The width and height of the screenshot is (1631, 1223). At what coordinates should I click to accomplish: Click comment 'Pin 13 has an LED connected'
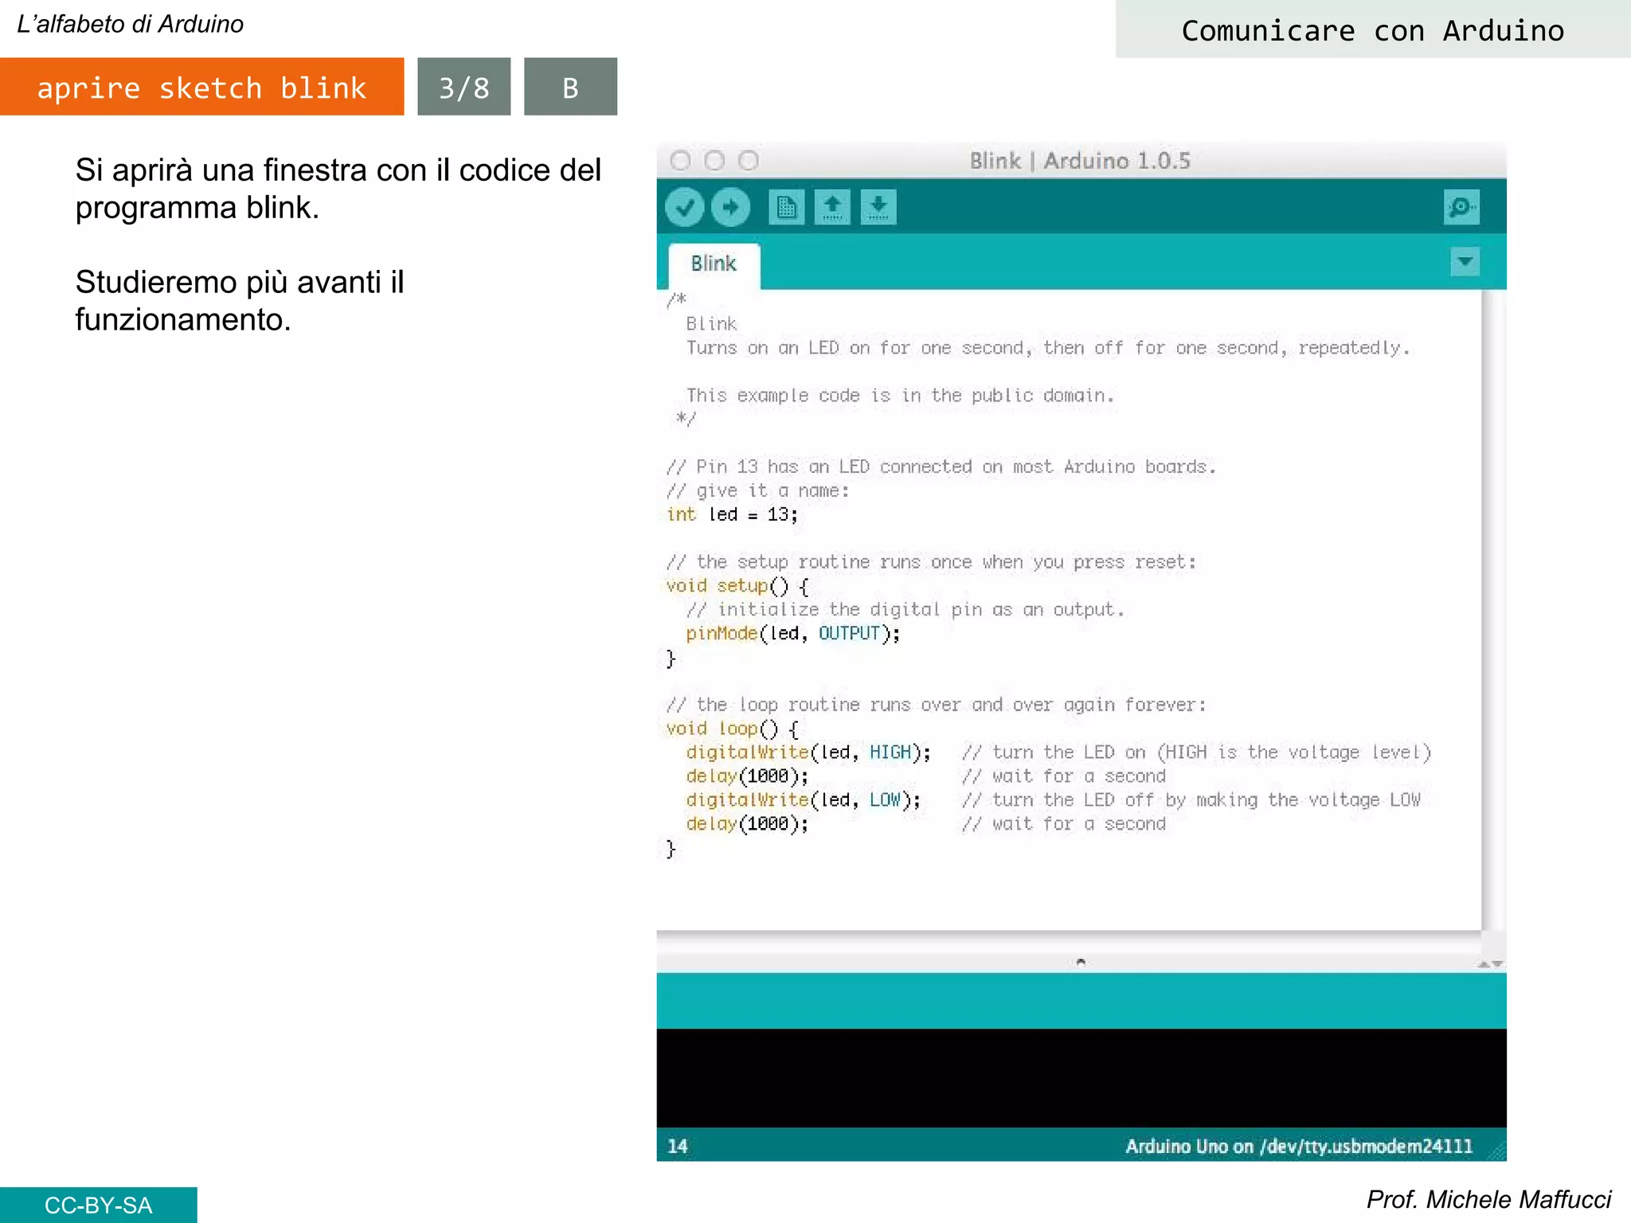coord(834,467)
